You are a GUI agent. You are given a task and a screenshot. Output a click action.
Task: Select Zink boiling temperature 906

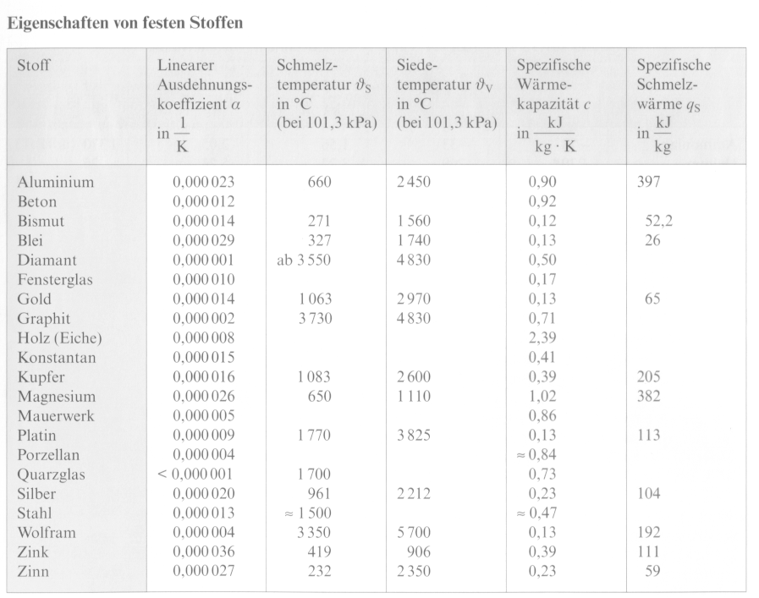click(418, 552)
